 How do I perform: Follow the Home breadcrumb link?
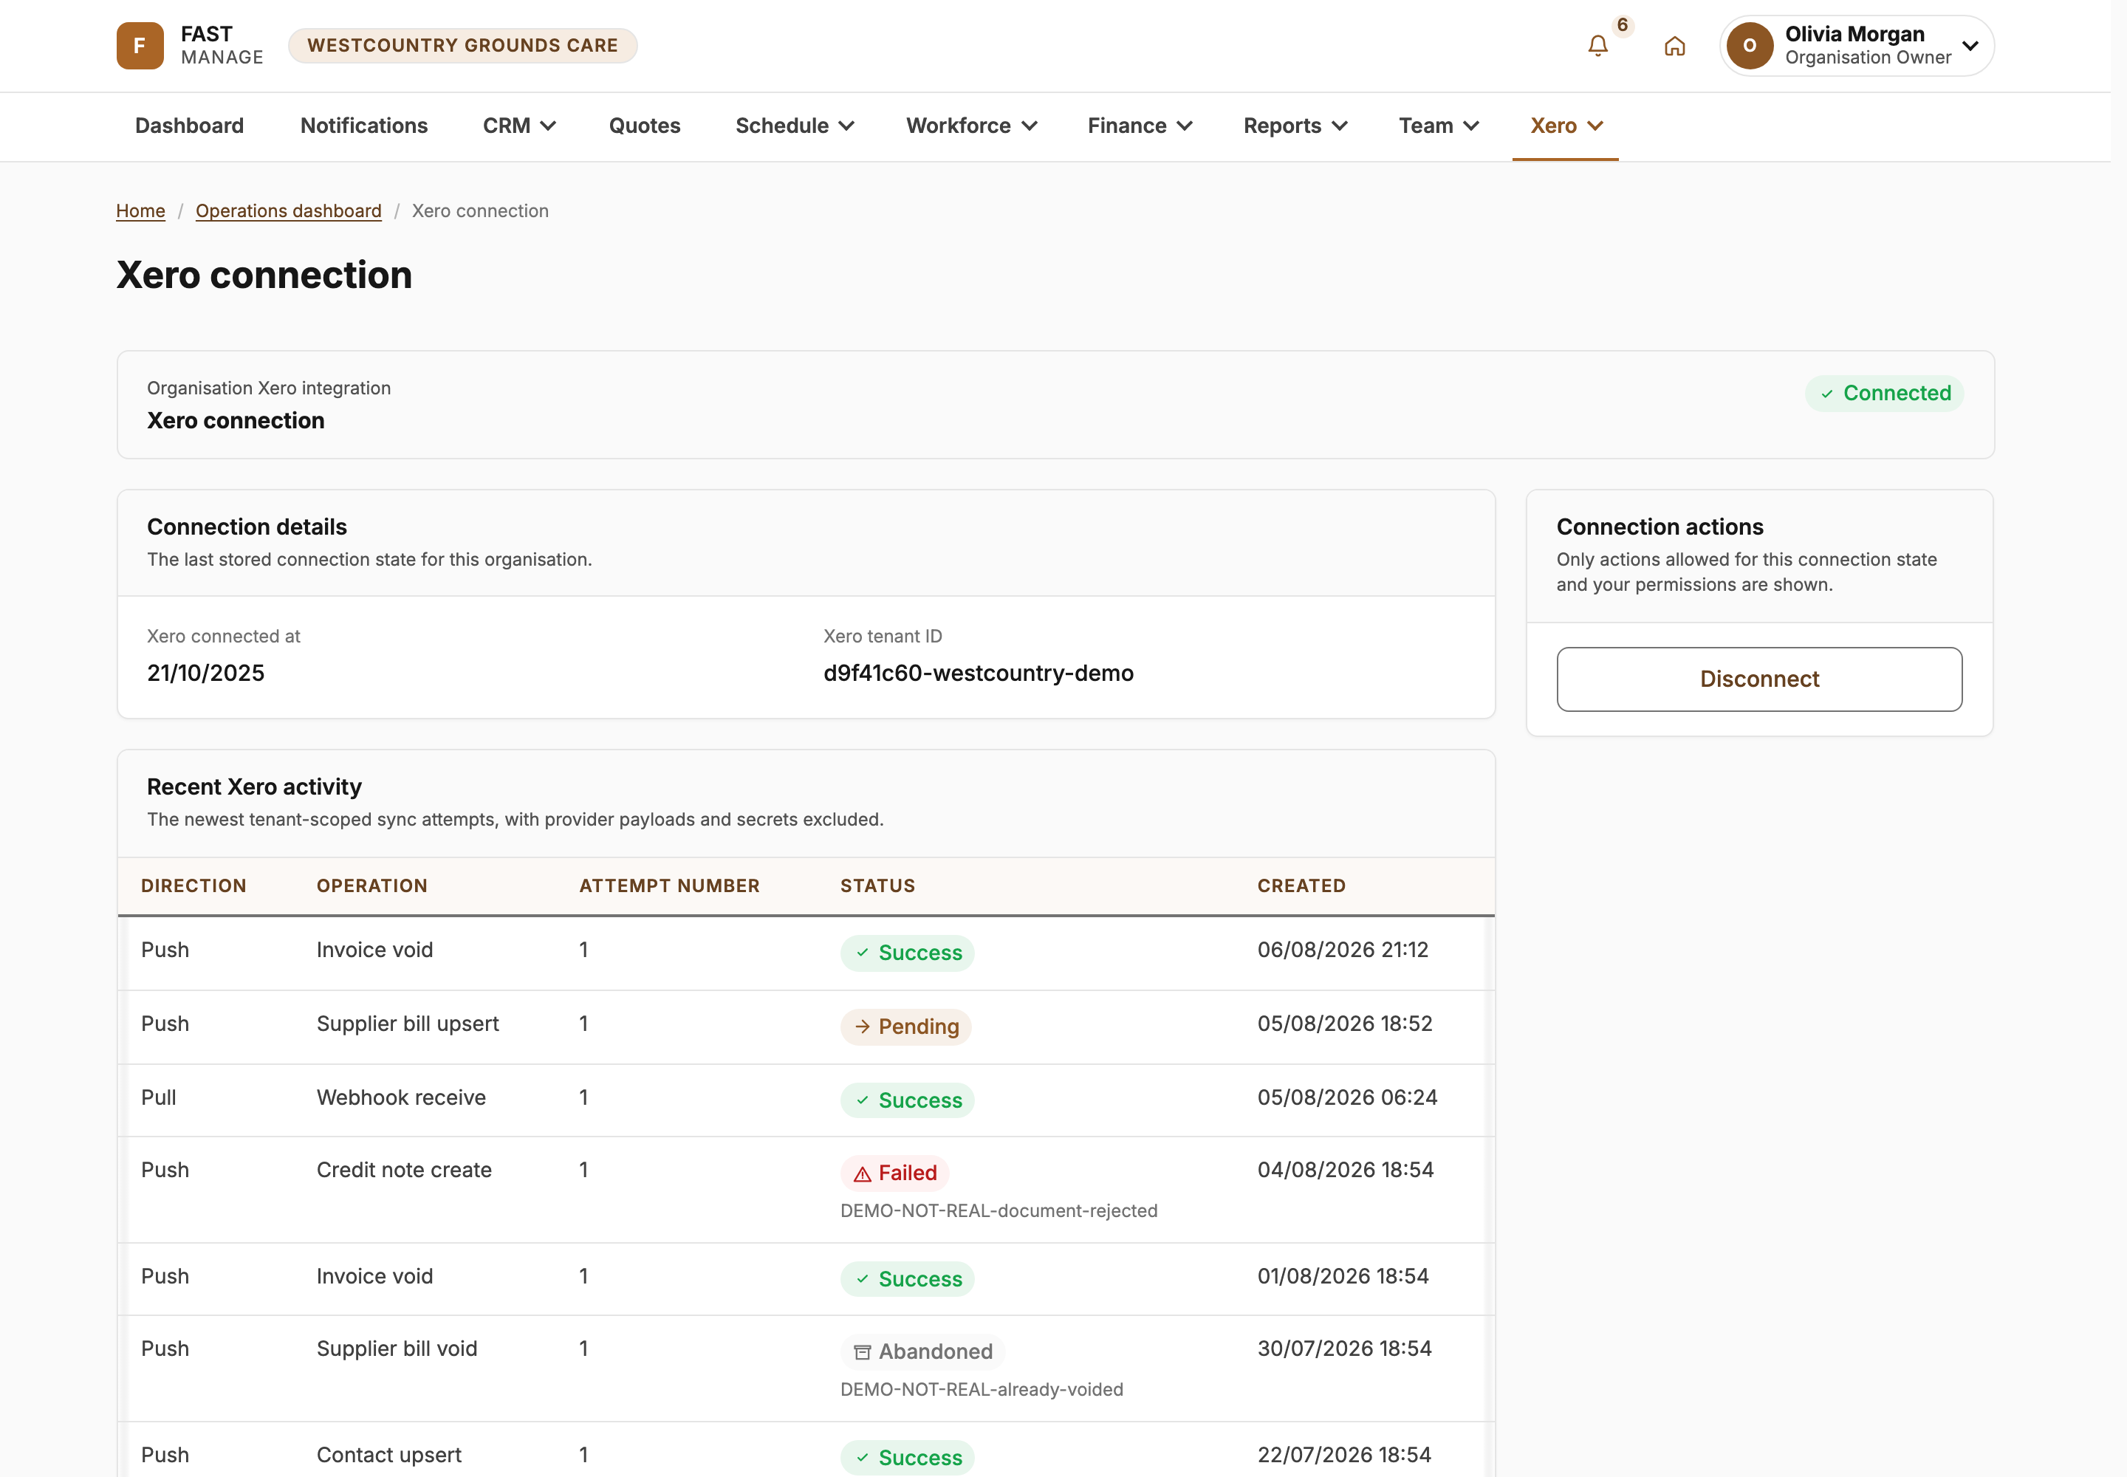click(140, 211)
